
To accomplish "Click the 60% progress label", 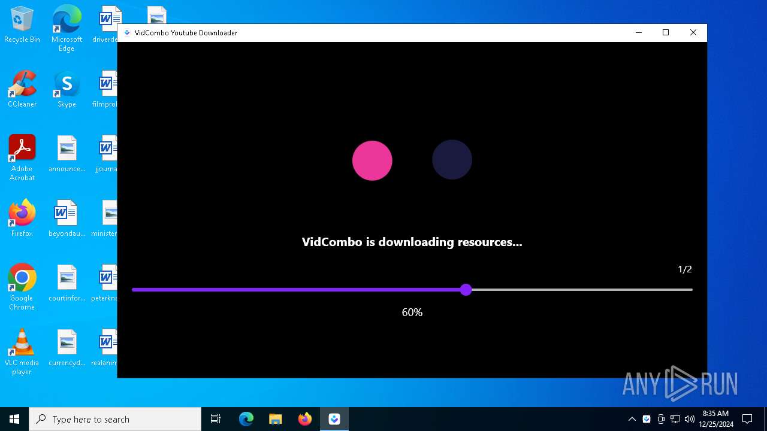I will 412,312.
